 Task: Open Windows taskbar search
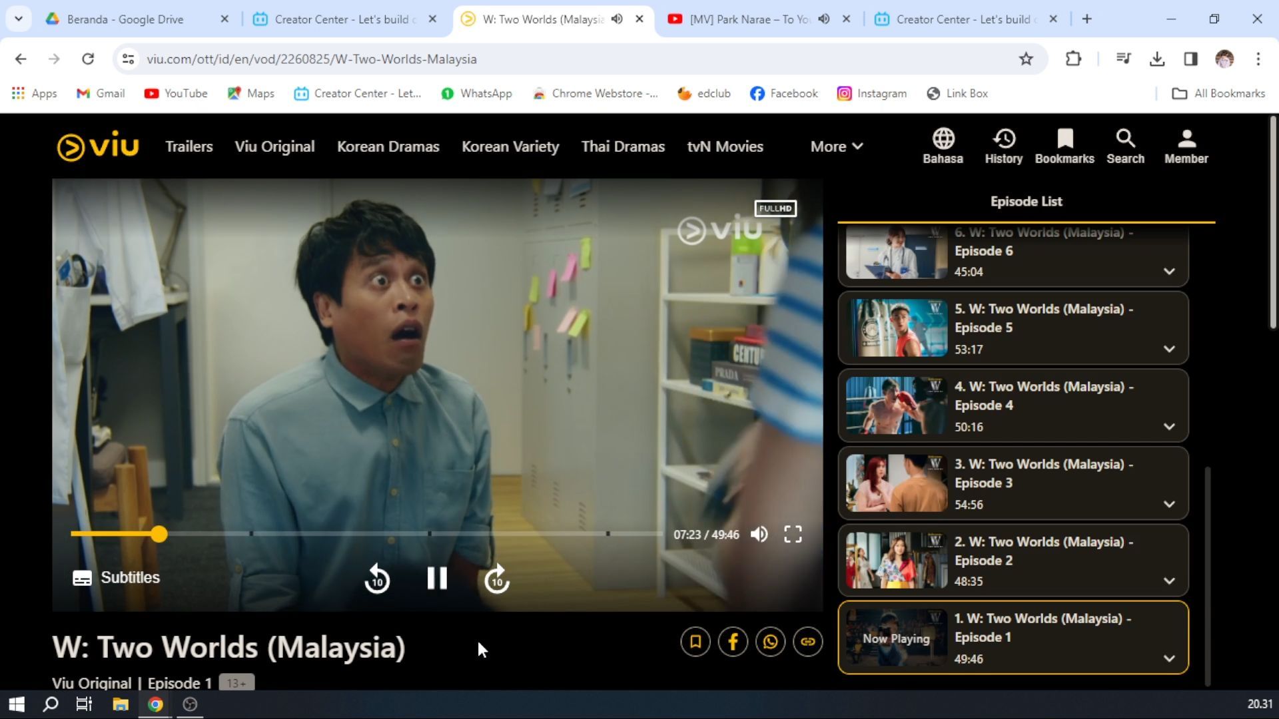tap(50, 704)
